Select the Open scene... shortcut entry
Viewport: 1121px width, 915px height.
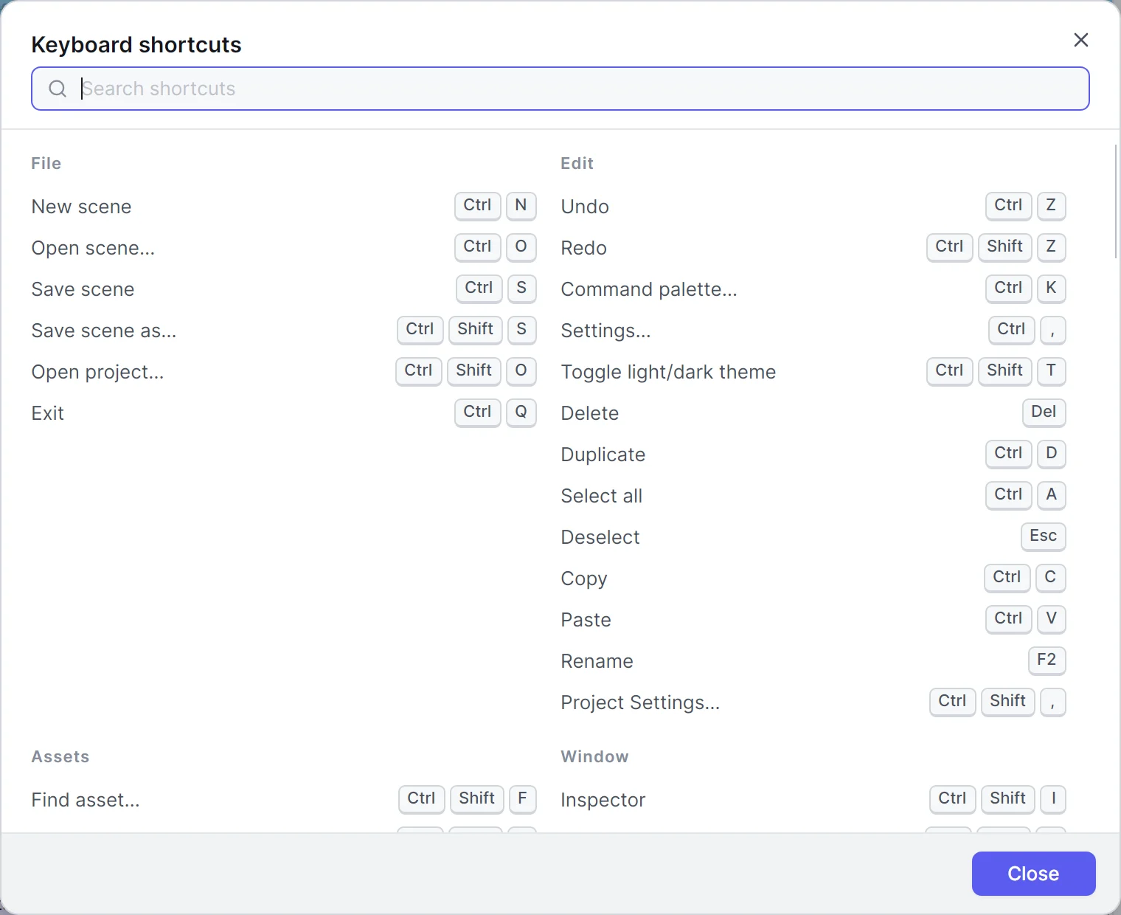coord(284,248)
